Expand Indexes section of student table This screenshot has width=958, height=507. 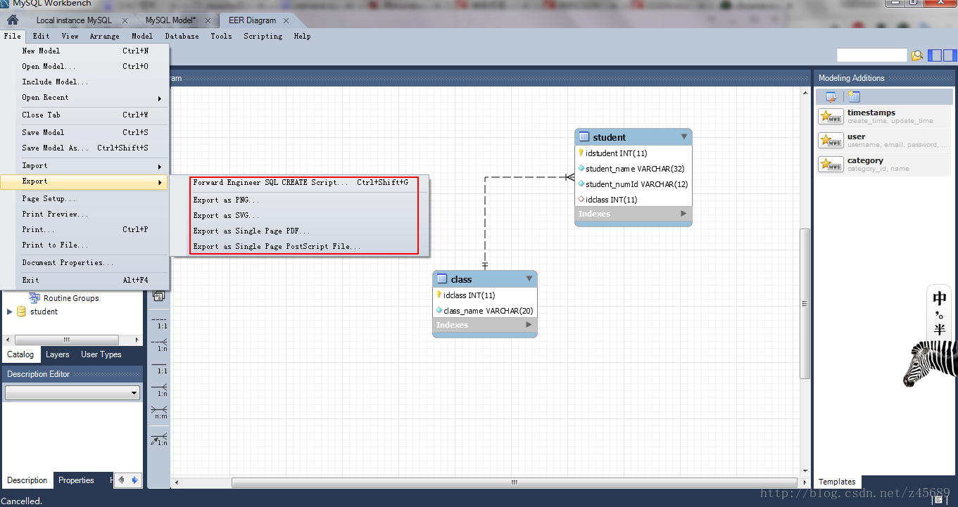(x=683, y=214)
